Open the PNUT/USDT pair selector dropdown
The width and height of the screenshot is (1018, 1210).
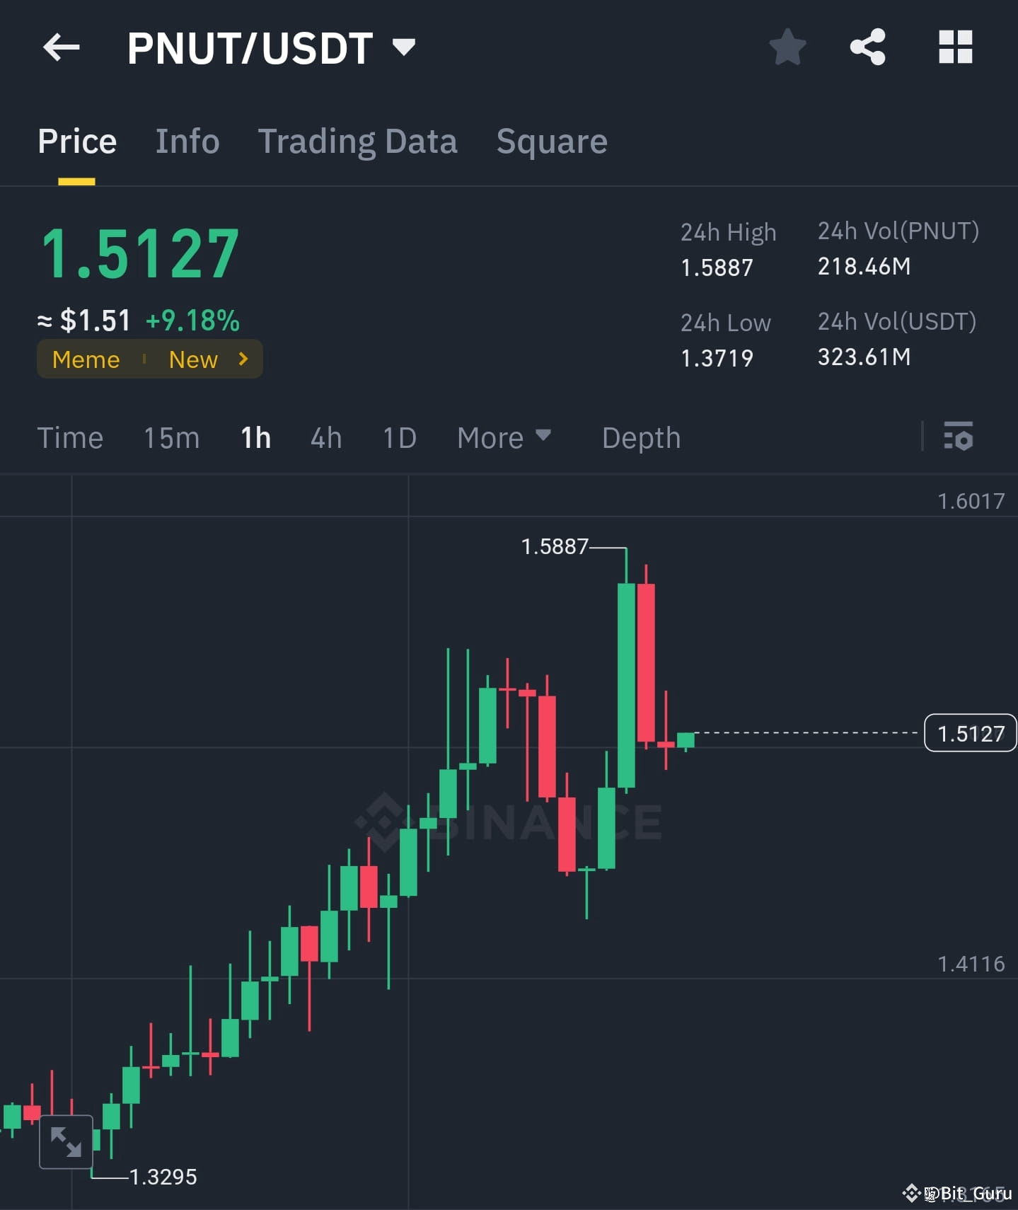[404, 47]
